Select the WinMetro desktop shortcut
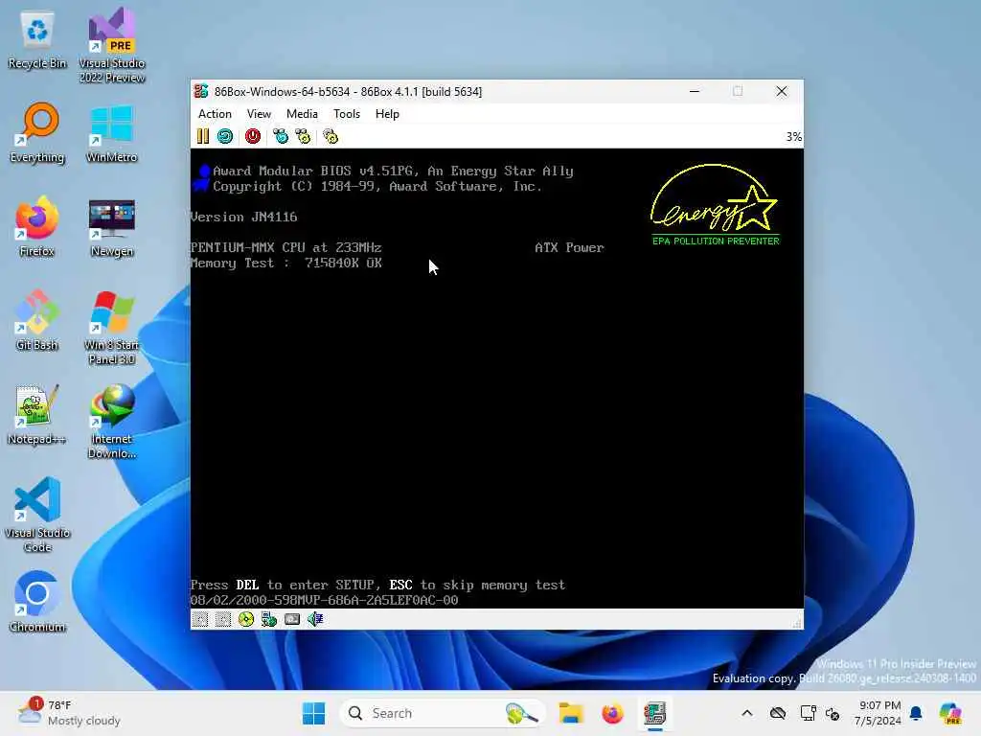The width and height of the screenshot is (981, 736). (x=112, y=133)
